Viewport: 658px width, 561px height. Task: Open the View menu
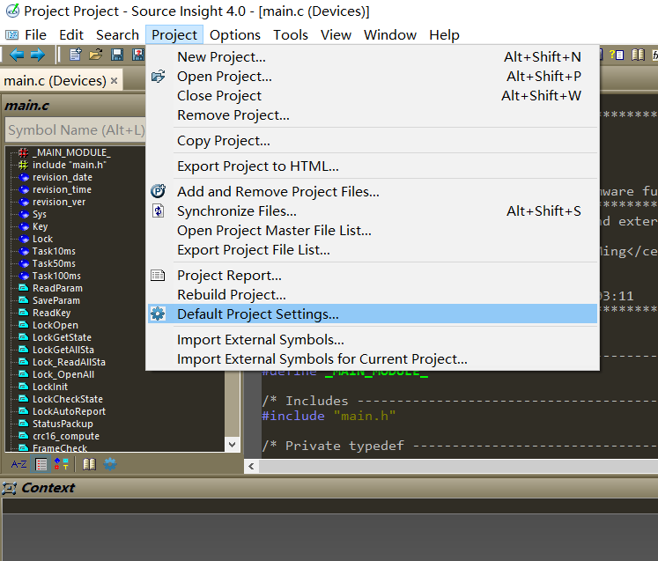336,35
